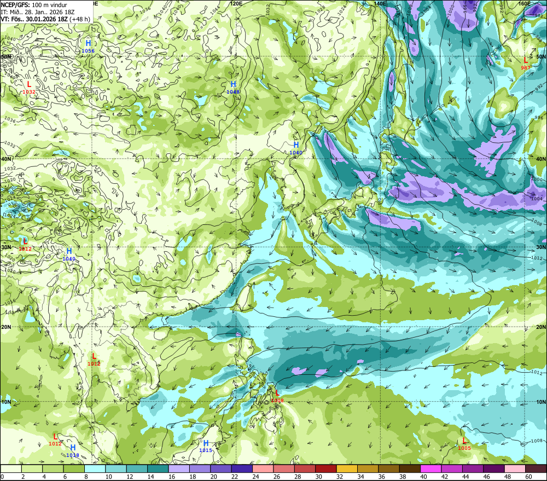Click the IT initialization time line
The width and height of the screenshot is (547, 481).
[38, 12]
